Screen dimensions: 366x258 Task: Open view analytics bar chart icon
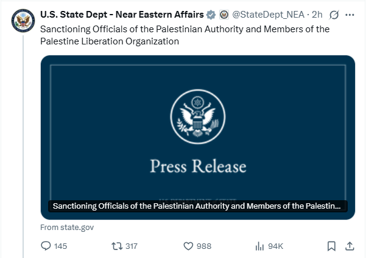click(x=259, y=246)
